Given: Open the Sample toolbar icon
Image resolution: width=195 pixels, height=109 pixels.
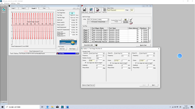Looking at the screenshot, I should [91, 10].
